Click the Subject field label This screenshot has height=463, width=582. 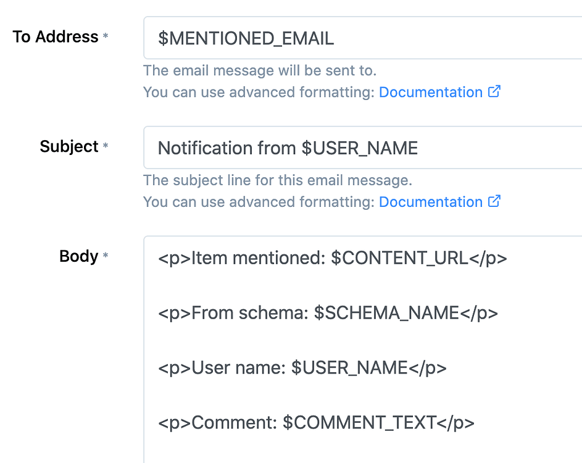(69, 146)
